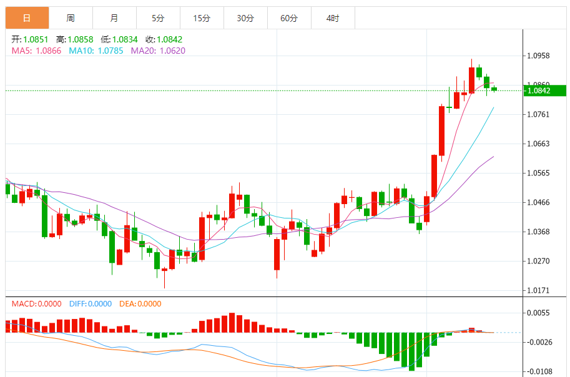Click the 1.0270 price axis label

[538, 261]
